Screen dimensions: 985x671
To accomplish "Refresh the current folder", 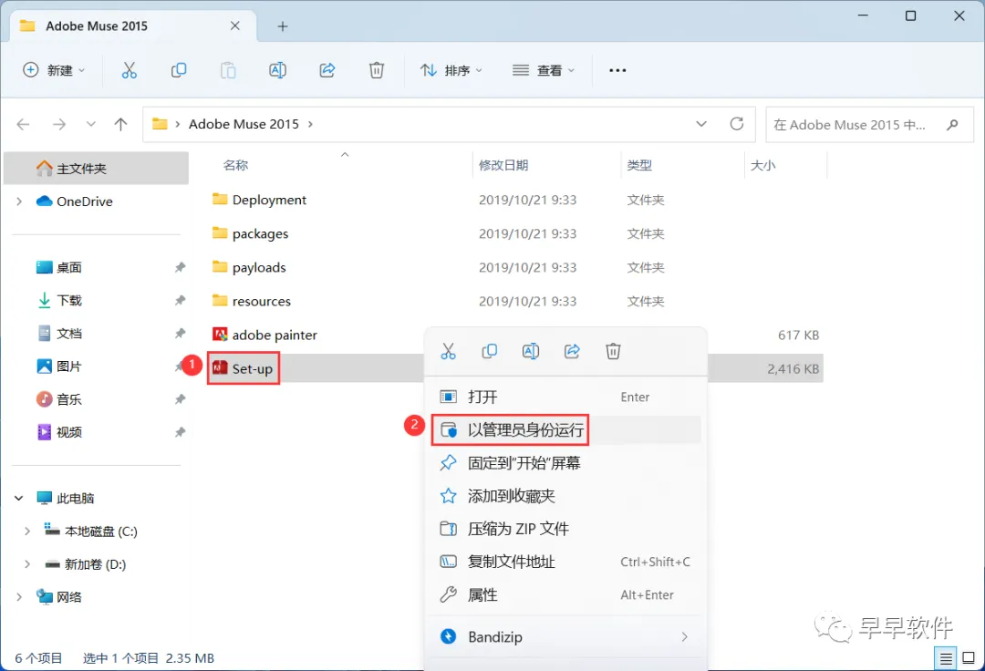I will click(737, 124).
